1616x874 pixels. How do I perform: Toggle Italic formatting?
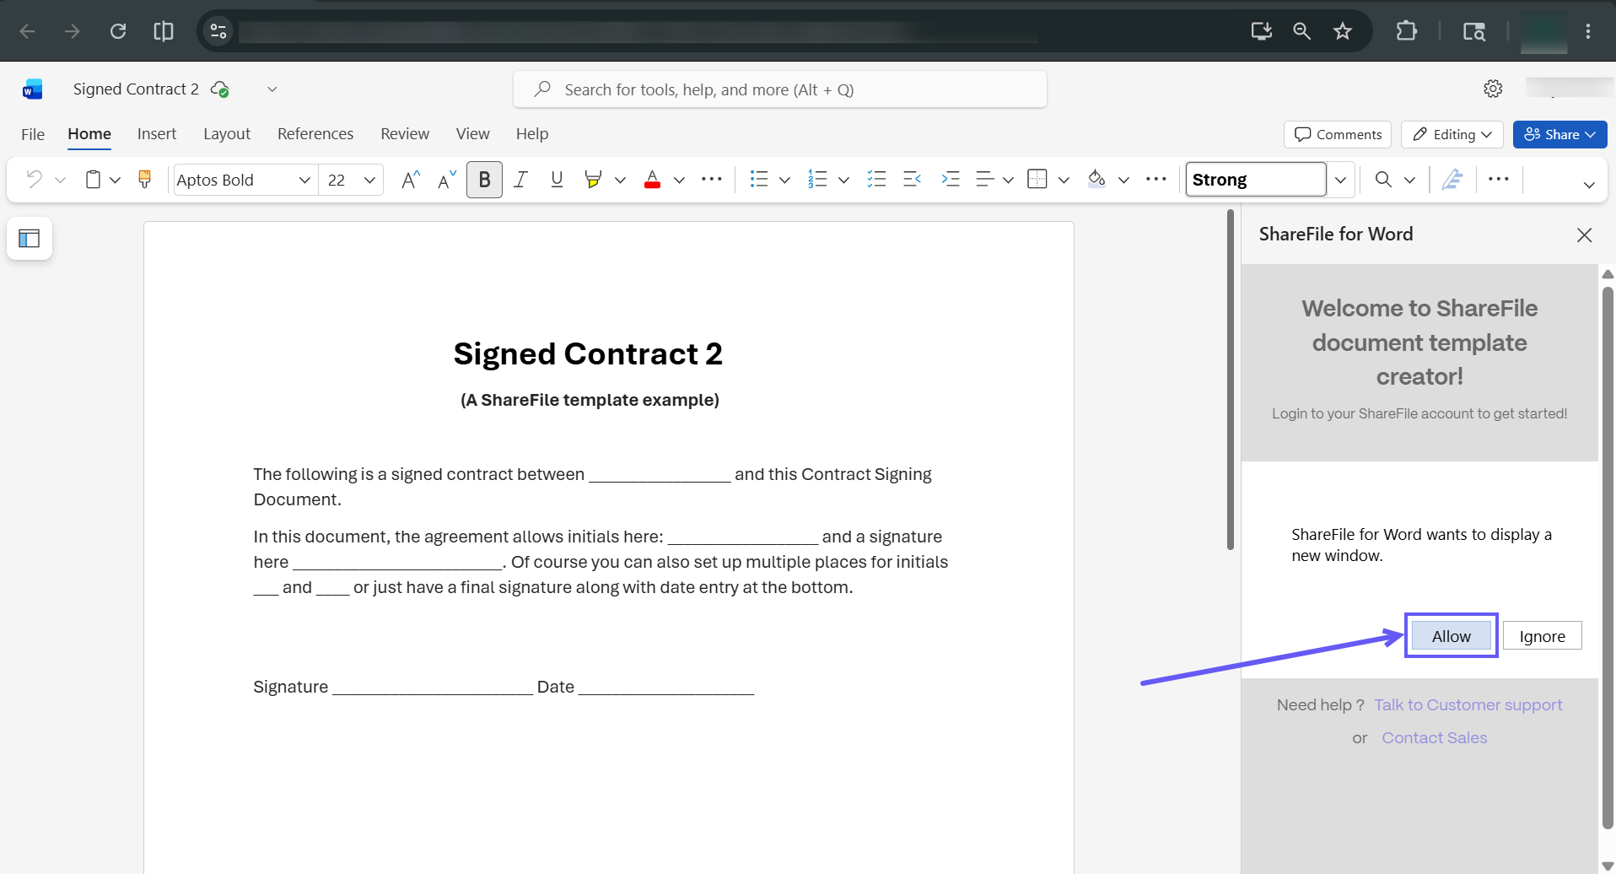tap(520, 179)
